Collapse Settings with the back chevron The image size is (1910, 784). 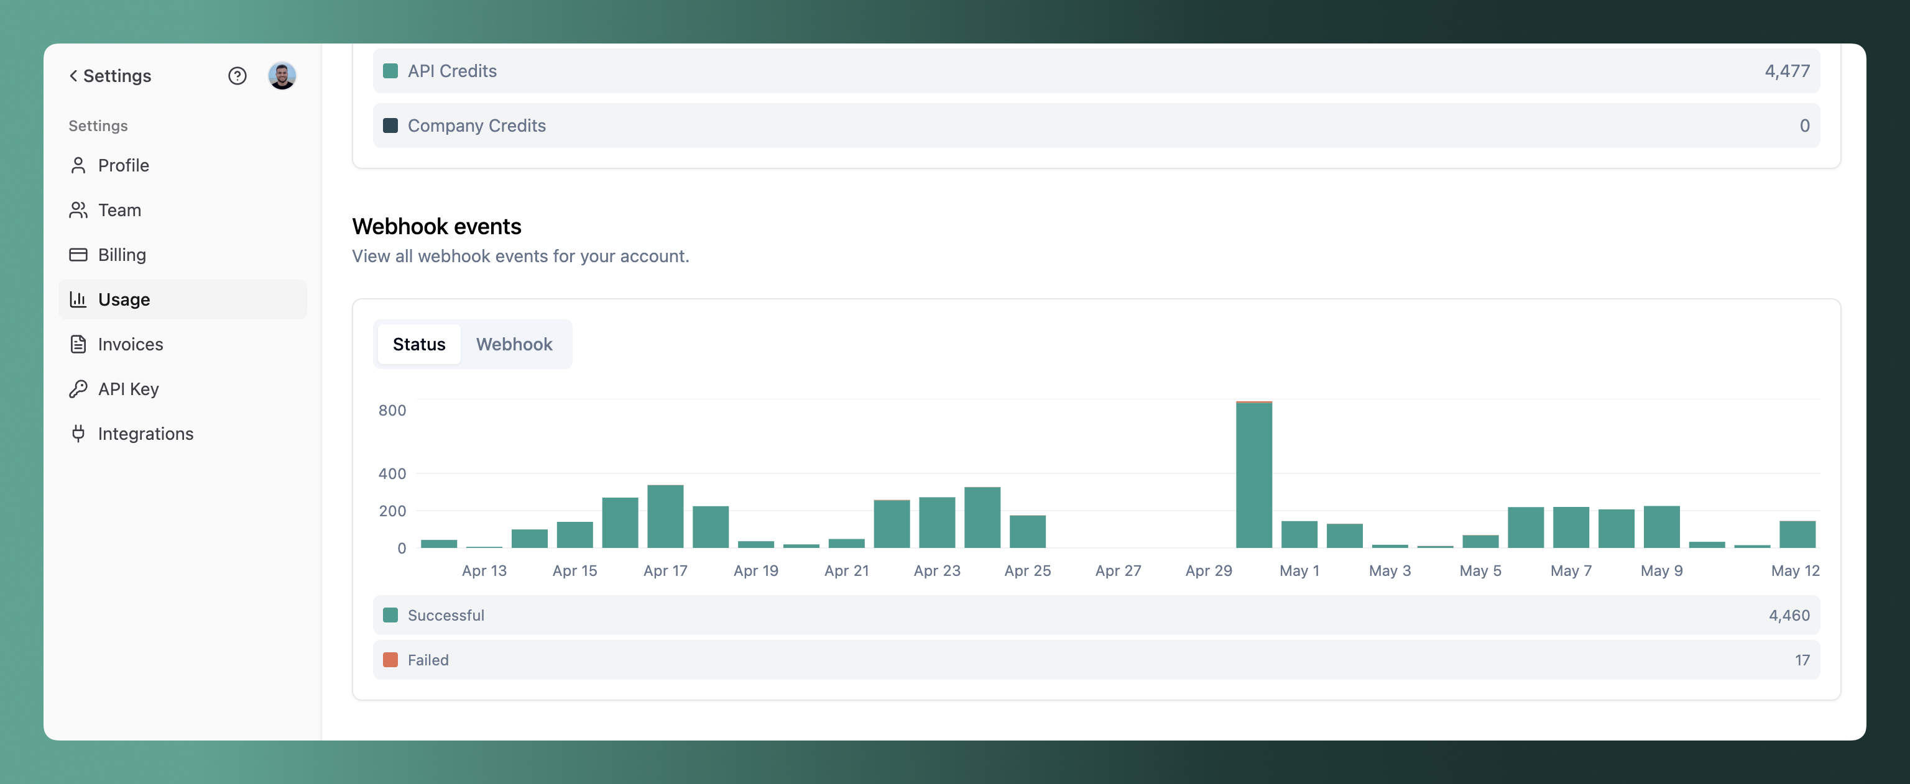(72, 76)
